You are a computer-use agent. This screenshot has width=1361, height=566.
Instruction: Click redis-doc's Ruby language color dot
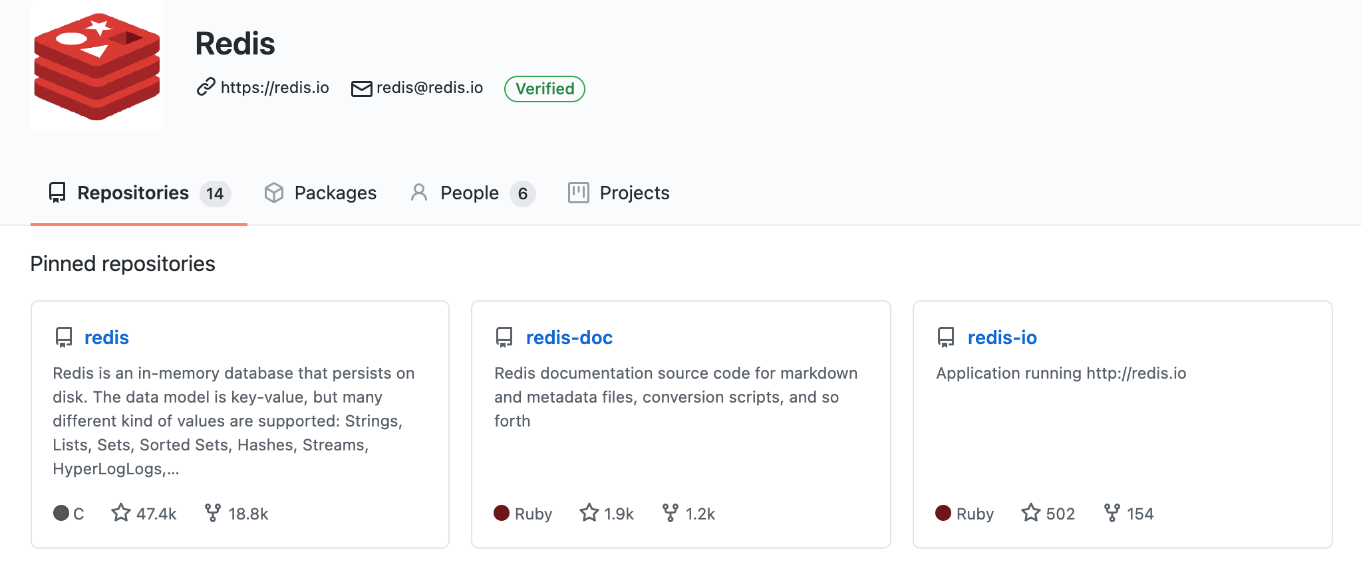pyautogui.click(x=502, y=513)
